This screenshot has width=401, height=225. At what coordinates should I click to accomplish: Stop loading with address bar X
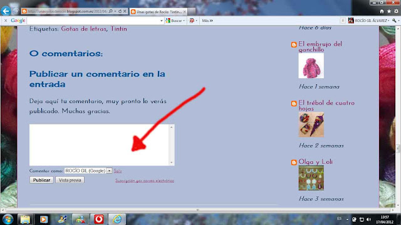[125, 11]
